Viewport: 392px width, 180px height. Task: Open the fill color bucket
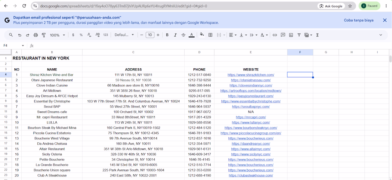tap(202, 35)
